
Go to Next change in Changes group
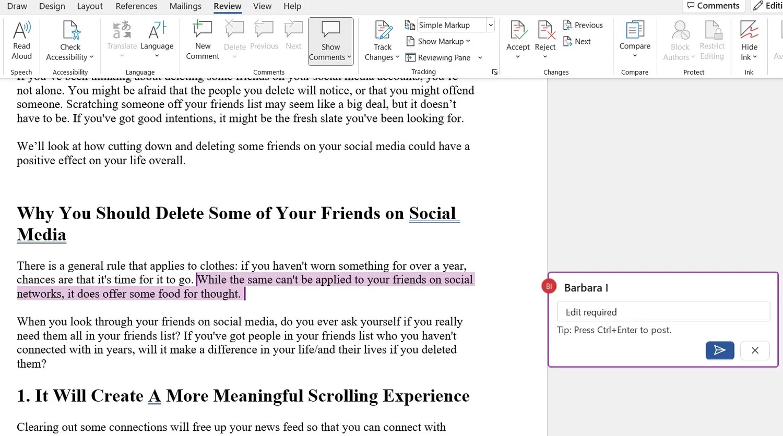pyautogui.click(x=577, y=41)
